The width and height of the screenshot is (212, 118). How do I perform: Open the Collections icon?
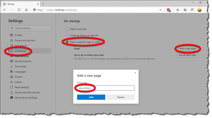[185, 10]
